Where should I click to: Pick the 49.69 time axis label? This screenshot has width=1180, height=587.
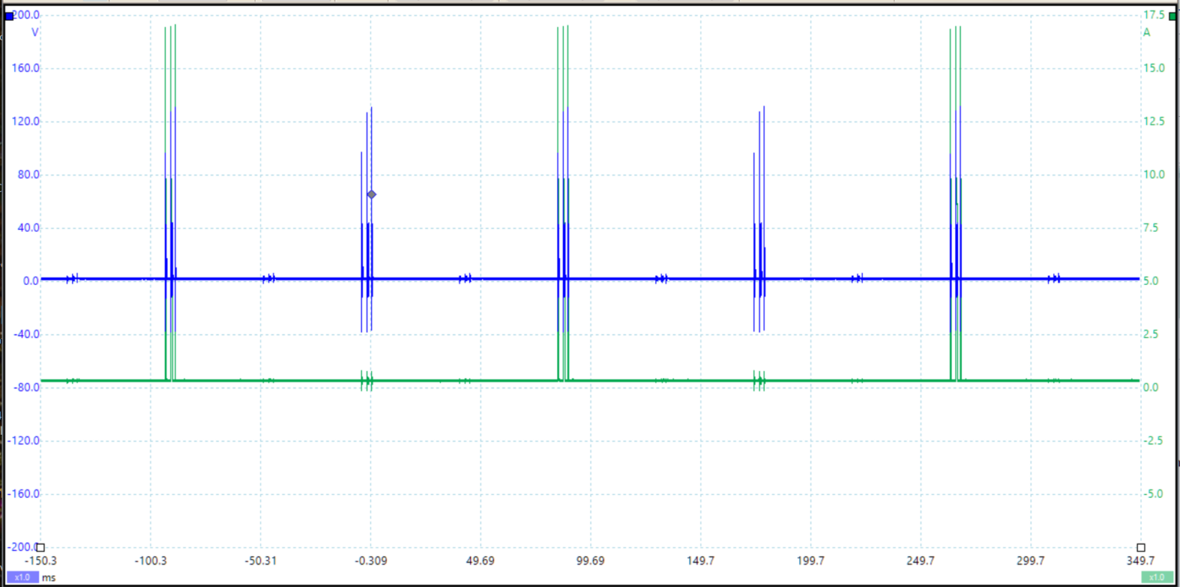480,561
